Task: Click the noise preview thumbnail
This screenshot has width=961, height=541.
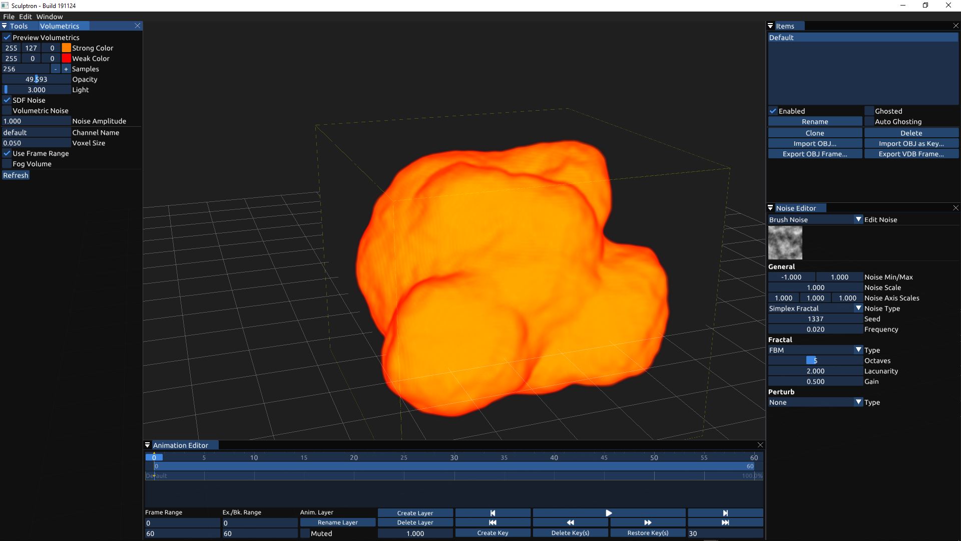Action: click(785, 243)
